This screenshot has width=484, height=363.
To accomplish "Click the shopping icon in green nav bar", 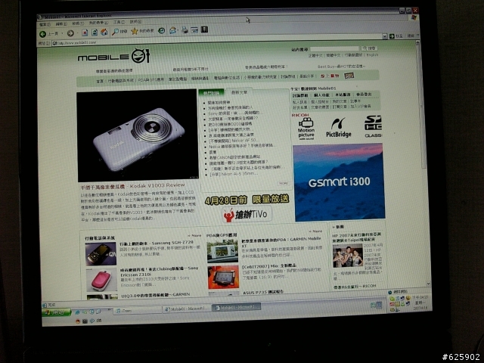I will click(x=349, y=76).
